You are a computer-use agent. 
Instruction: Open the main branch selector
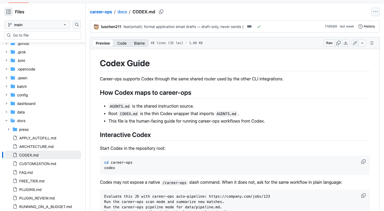click(x=37, y=25)
